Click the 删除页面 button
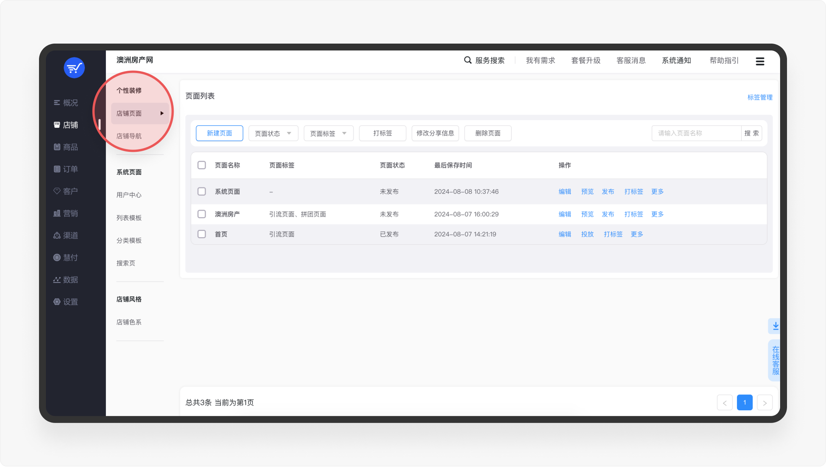The height and width of the screenshot is (470, 826). [488, 133]
